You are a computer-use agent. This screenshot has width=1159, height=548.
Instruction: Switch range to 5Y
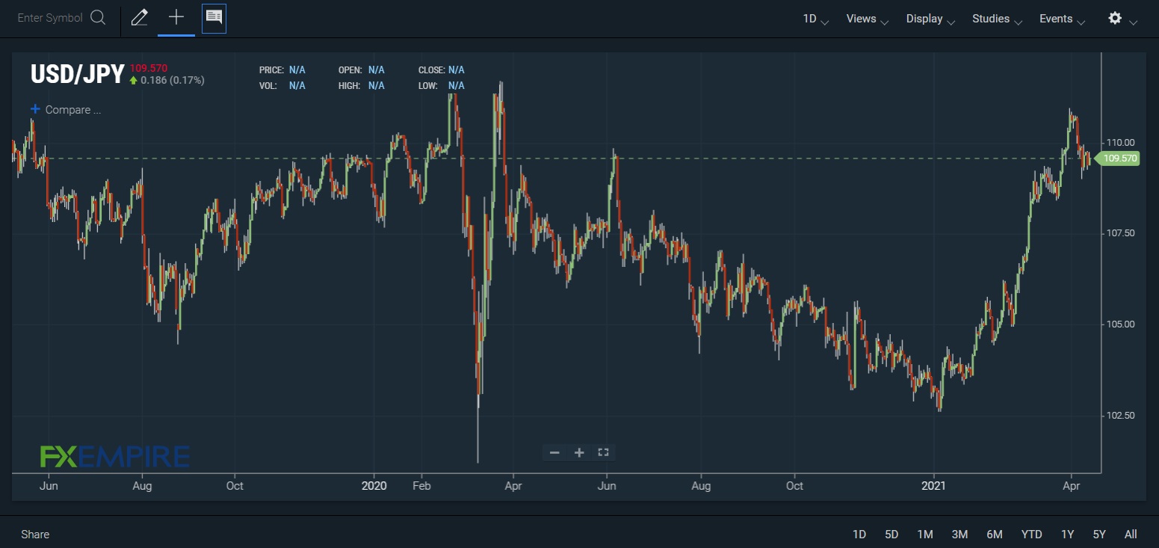tap(1098, 534)
